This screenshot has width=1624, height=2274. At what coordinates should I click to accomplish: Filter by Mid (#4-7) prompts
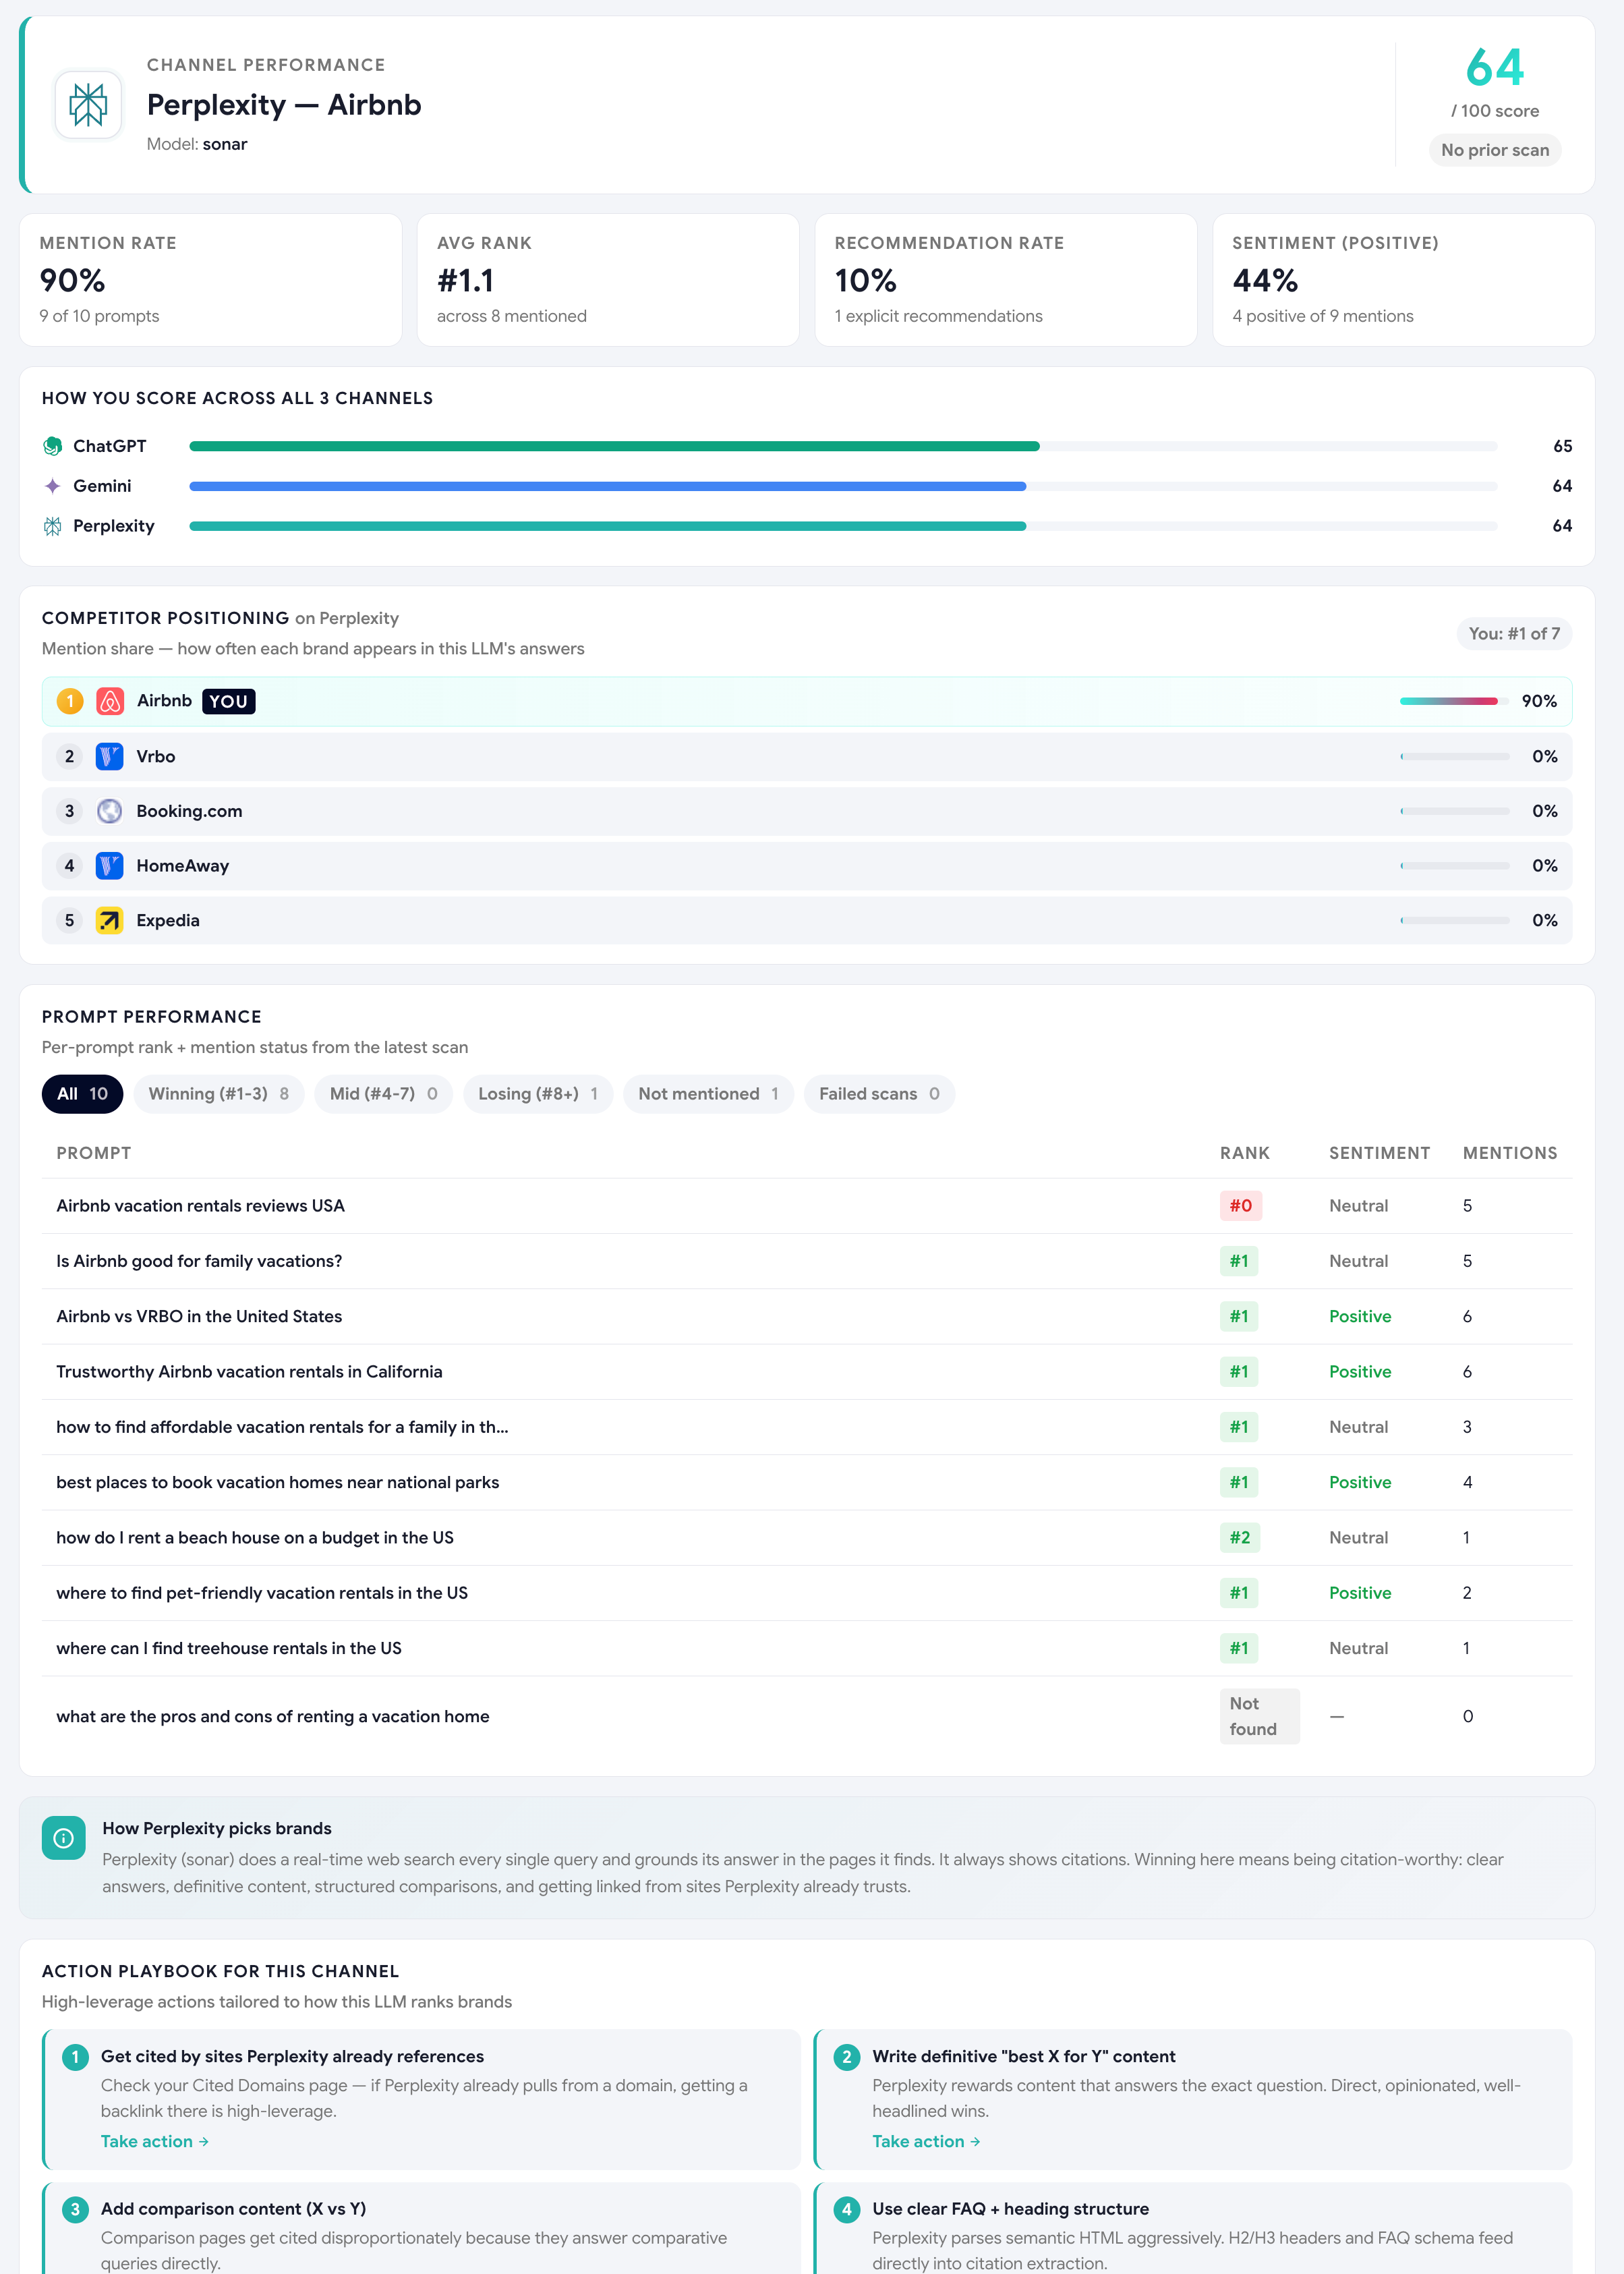click(384, 1094)
